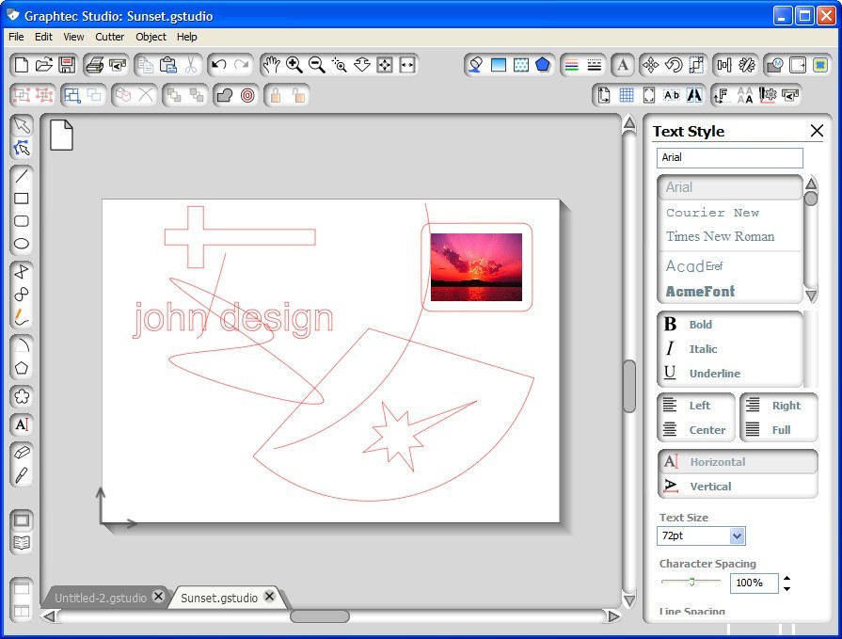Click the vertical canvas scrollbar thumb
Viewport: 842px width, 639px height.
click(629, 386)
